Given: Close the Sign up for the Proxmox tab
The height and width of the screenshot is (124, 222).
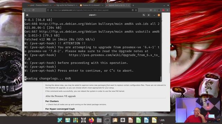Looking at the screenshot, I should click(77, 5).
